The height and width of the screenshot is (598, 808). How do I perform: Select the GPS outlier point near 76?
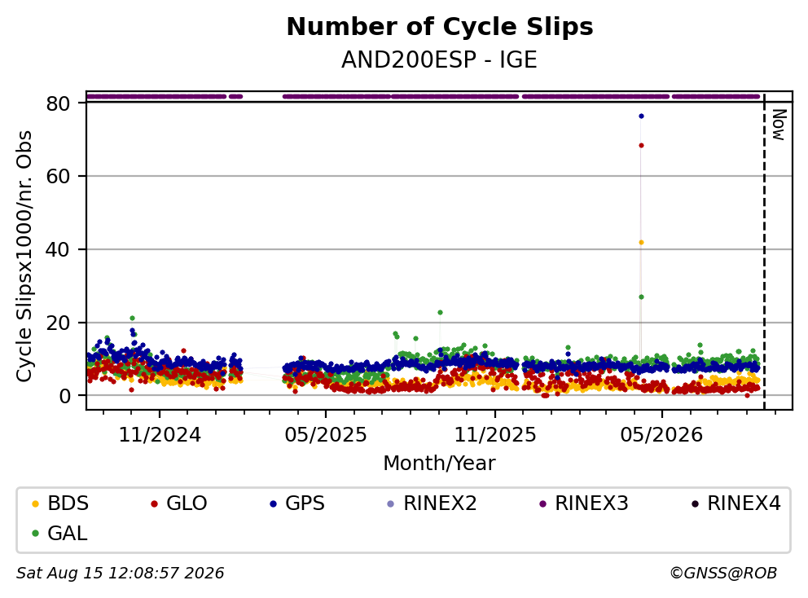coord(641,116)
